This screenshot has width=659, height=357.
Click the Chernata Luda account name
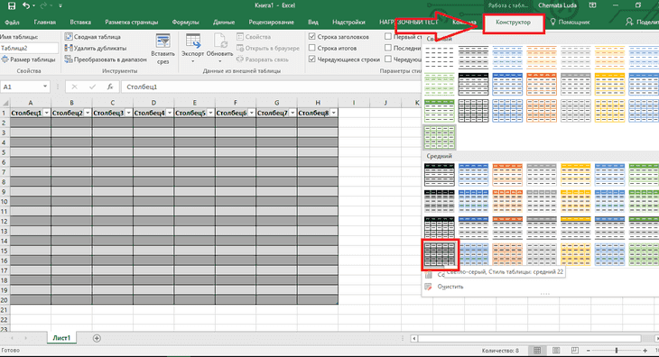tap(557, 5)
